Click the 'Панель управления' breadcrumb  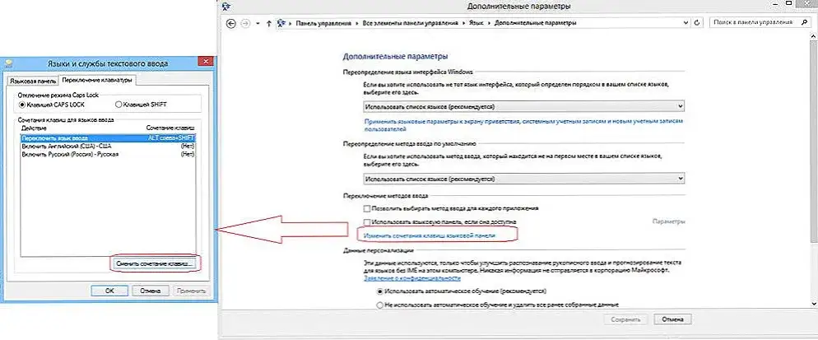tap(324, 24)
